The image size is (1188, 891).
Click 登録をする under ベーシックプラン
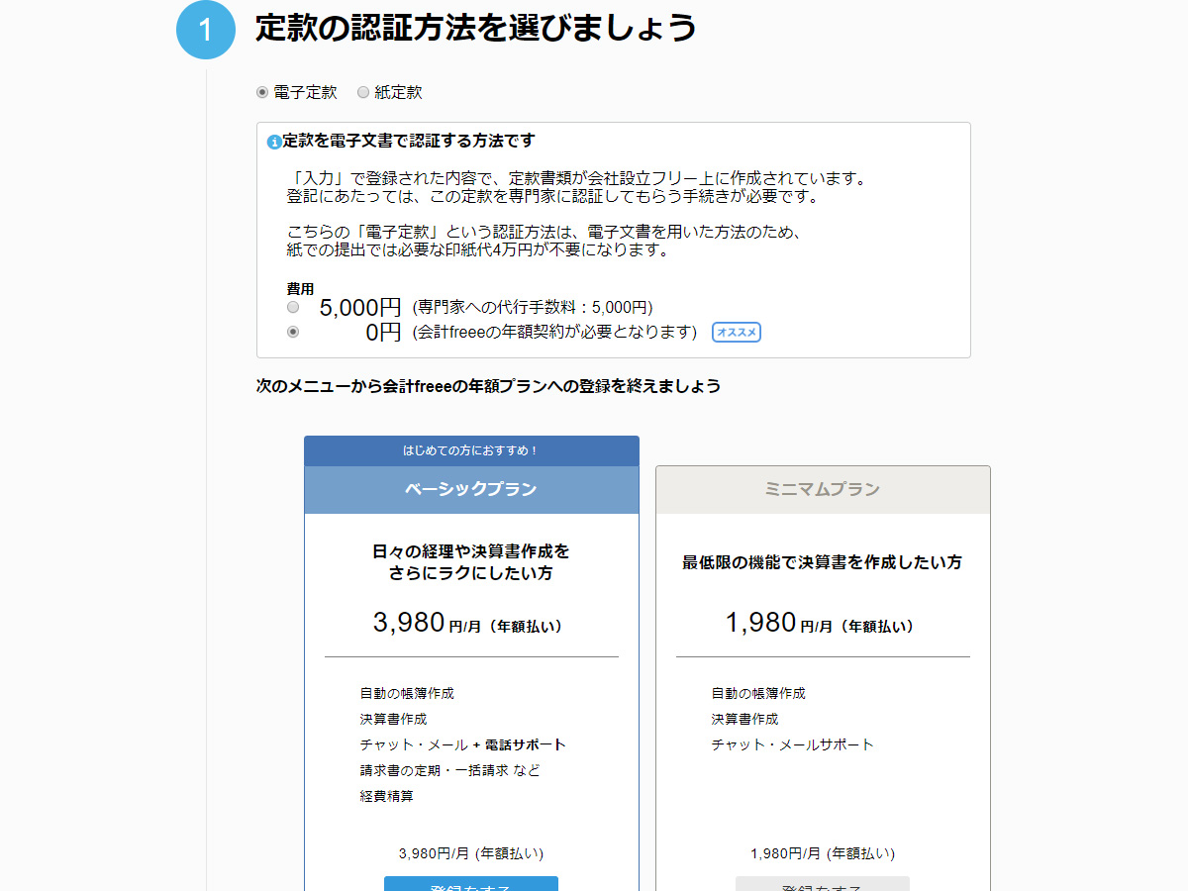pyautogui.click(x=470, y=886)
